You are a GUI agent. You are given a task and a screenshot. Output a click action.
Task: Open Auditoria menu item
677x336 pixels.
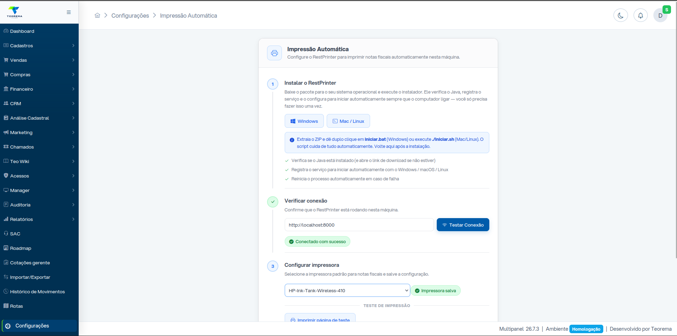[x=39, y=205]
